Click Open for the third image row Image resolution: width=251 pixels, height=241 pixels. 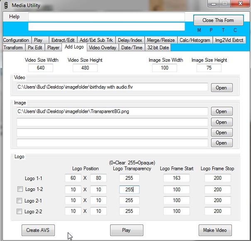pyautogui.click(x=222, y=133)
